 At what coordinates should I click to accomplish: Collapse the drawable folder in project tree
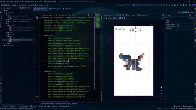tap(7, 25)
